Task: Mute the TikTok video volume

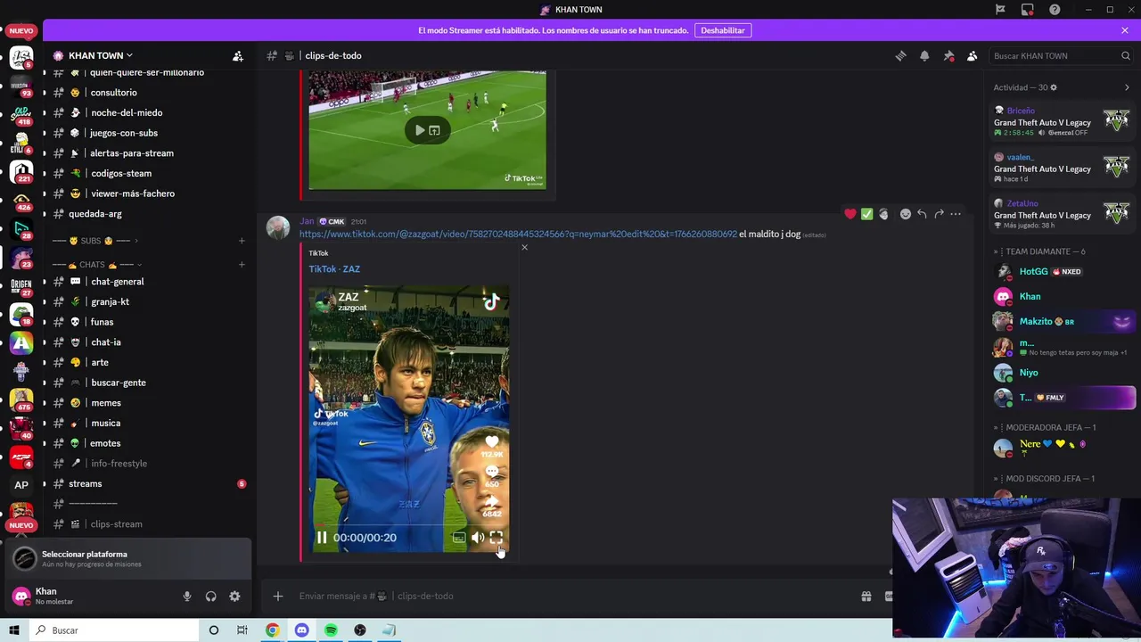Action: pos(478,538)
